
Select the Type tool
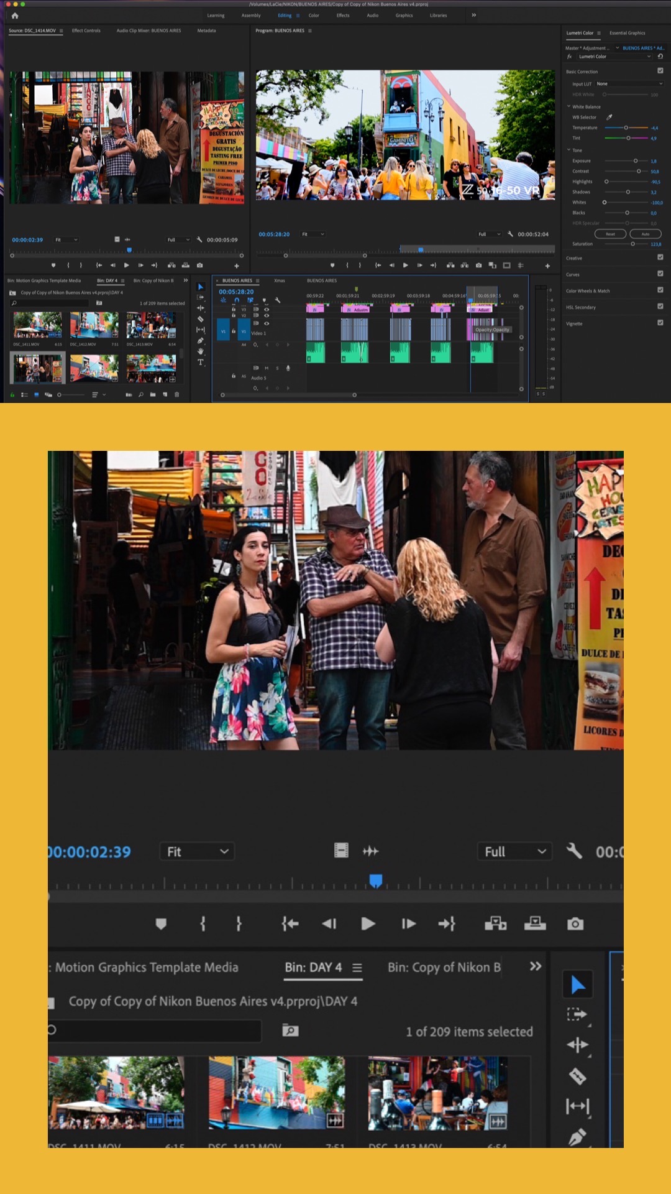pos(200,362)
